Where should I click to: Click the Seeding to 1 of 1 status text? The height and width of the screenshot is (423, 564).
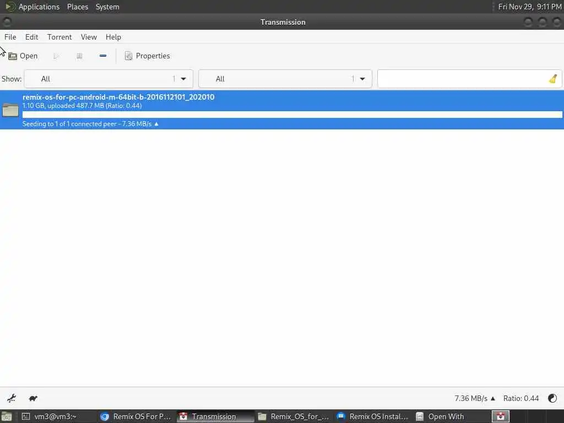coord(90,124)
